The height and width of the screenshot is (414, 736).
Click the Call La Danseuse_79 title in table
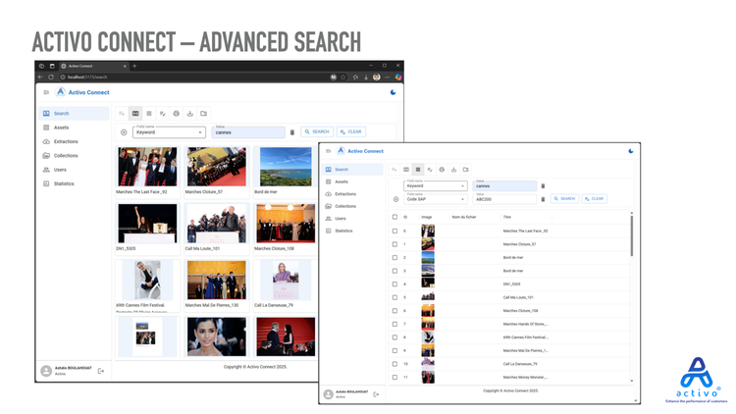coord(520,364)
